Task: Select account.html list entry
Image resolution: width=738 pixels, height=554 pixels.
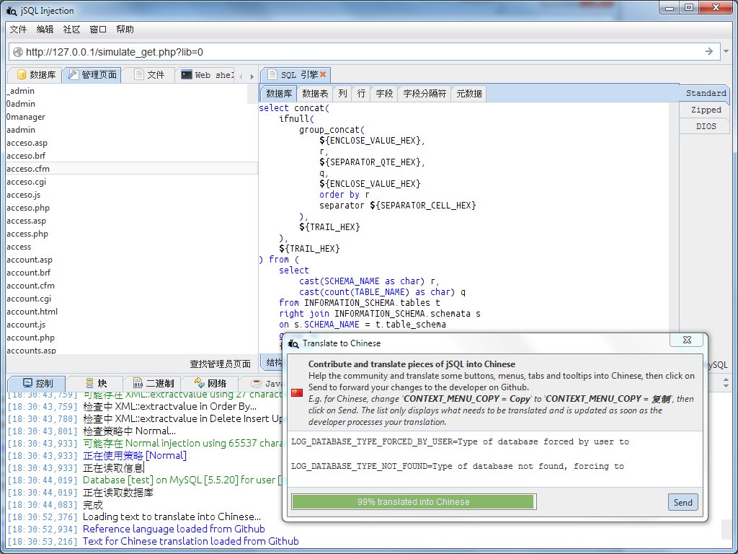Action: coord(132,312)
